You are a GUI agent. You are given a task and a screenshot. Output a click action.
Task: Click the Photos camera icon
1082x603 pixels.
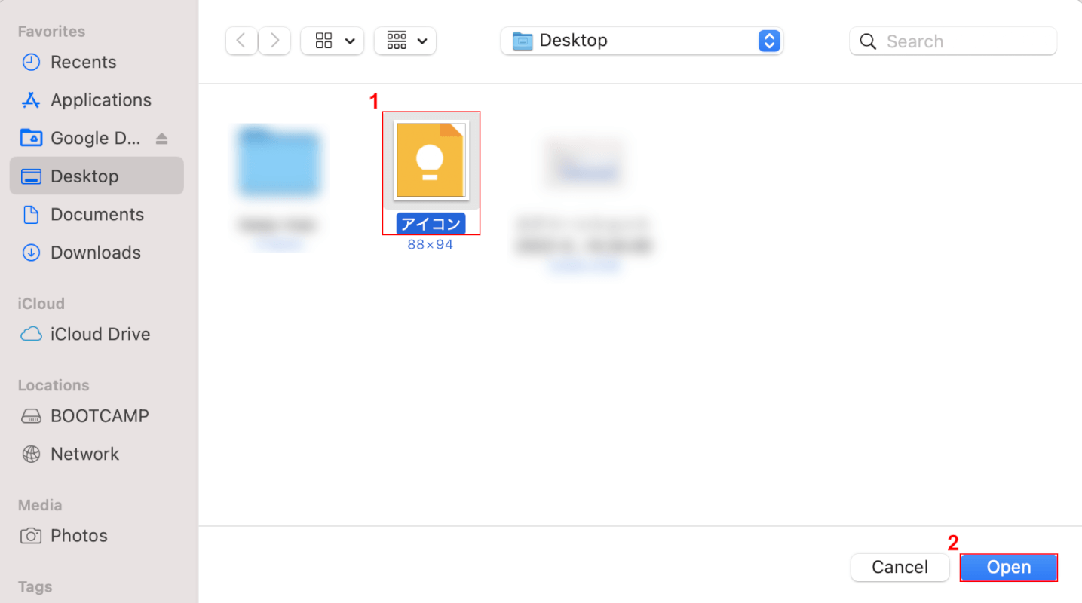31,536
